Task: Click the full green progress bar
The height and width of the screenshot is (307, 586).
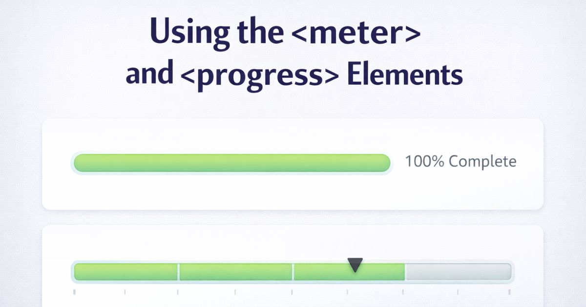Action: pos(232,163)
